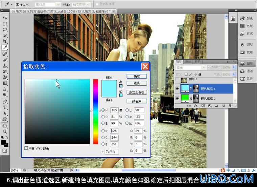Select the L lightness radio button
This screenshot has height=187, width=257.
click(127, 110)
